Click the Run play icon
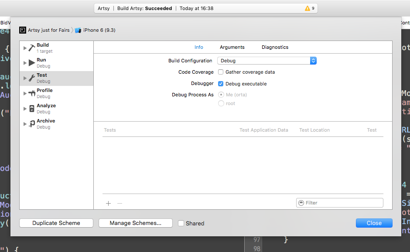The image size is (410, 252). (32, 63)
